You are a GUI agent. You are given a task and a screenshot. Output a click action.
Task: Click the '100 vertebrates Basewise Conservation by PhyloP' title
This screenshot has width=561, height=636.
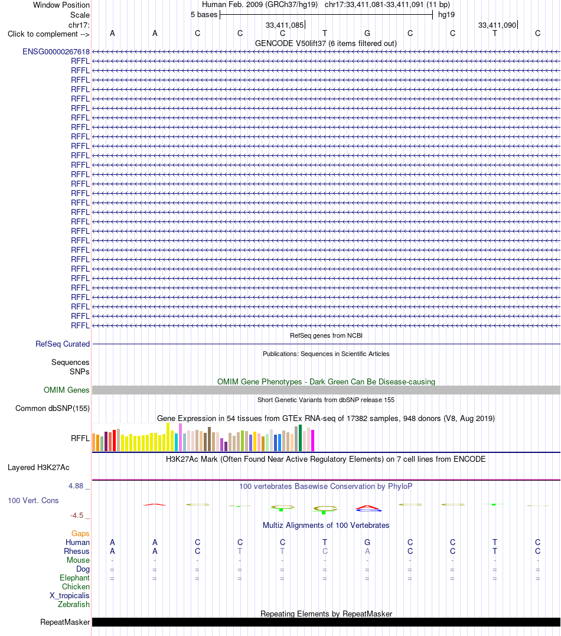(x=326, y=487)
